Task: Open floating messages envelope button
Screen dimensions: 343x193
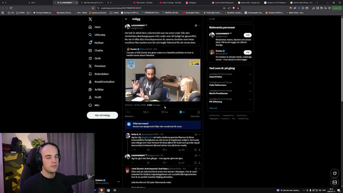Action: click(335, 183)
